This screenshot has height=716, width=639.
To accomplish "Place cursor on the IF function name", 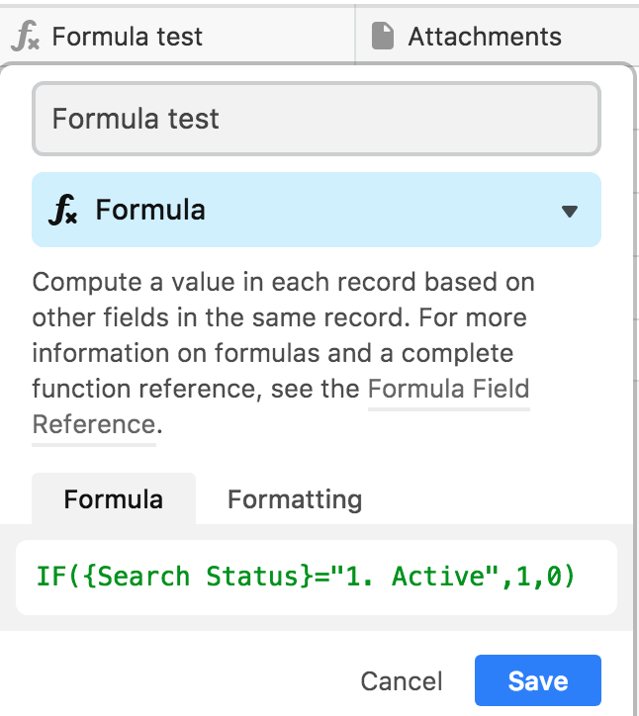I will 50,577.
